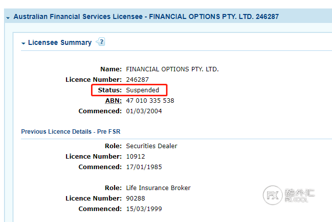Click the ABN value 47 010 335 538

[x=150, y=101]
